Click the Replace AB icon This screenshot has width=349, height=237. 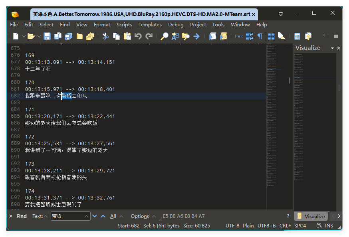point(175,36)
